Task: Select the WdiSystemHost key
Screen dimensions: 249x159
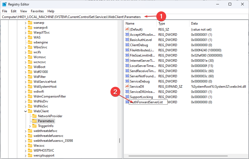Action: pyautogui.click(x=45, y=87)
